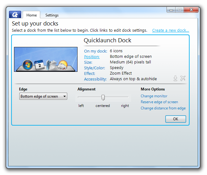Click the Position link
Viewport: 207px width, 175px height.
coord(92,57)
